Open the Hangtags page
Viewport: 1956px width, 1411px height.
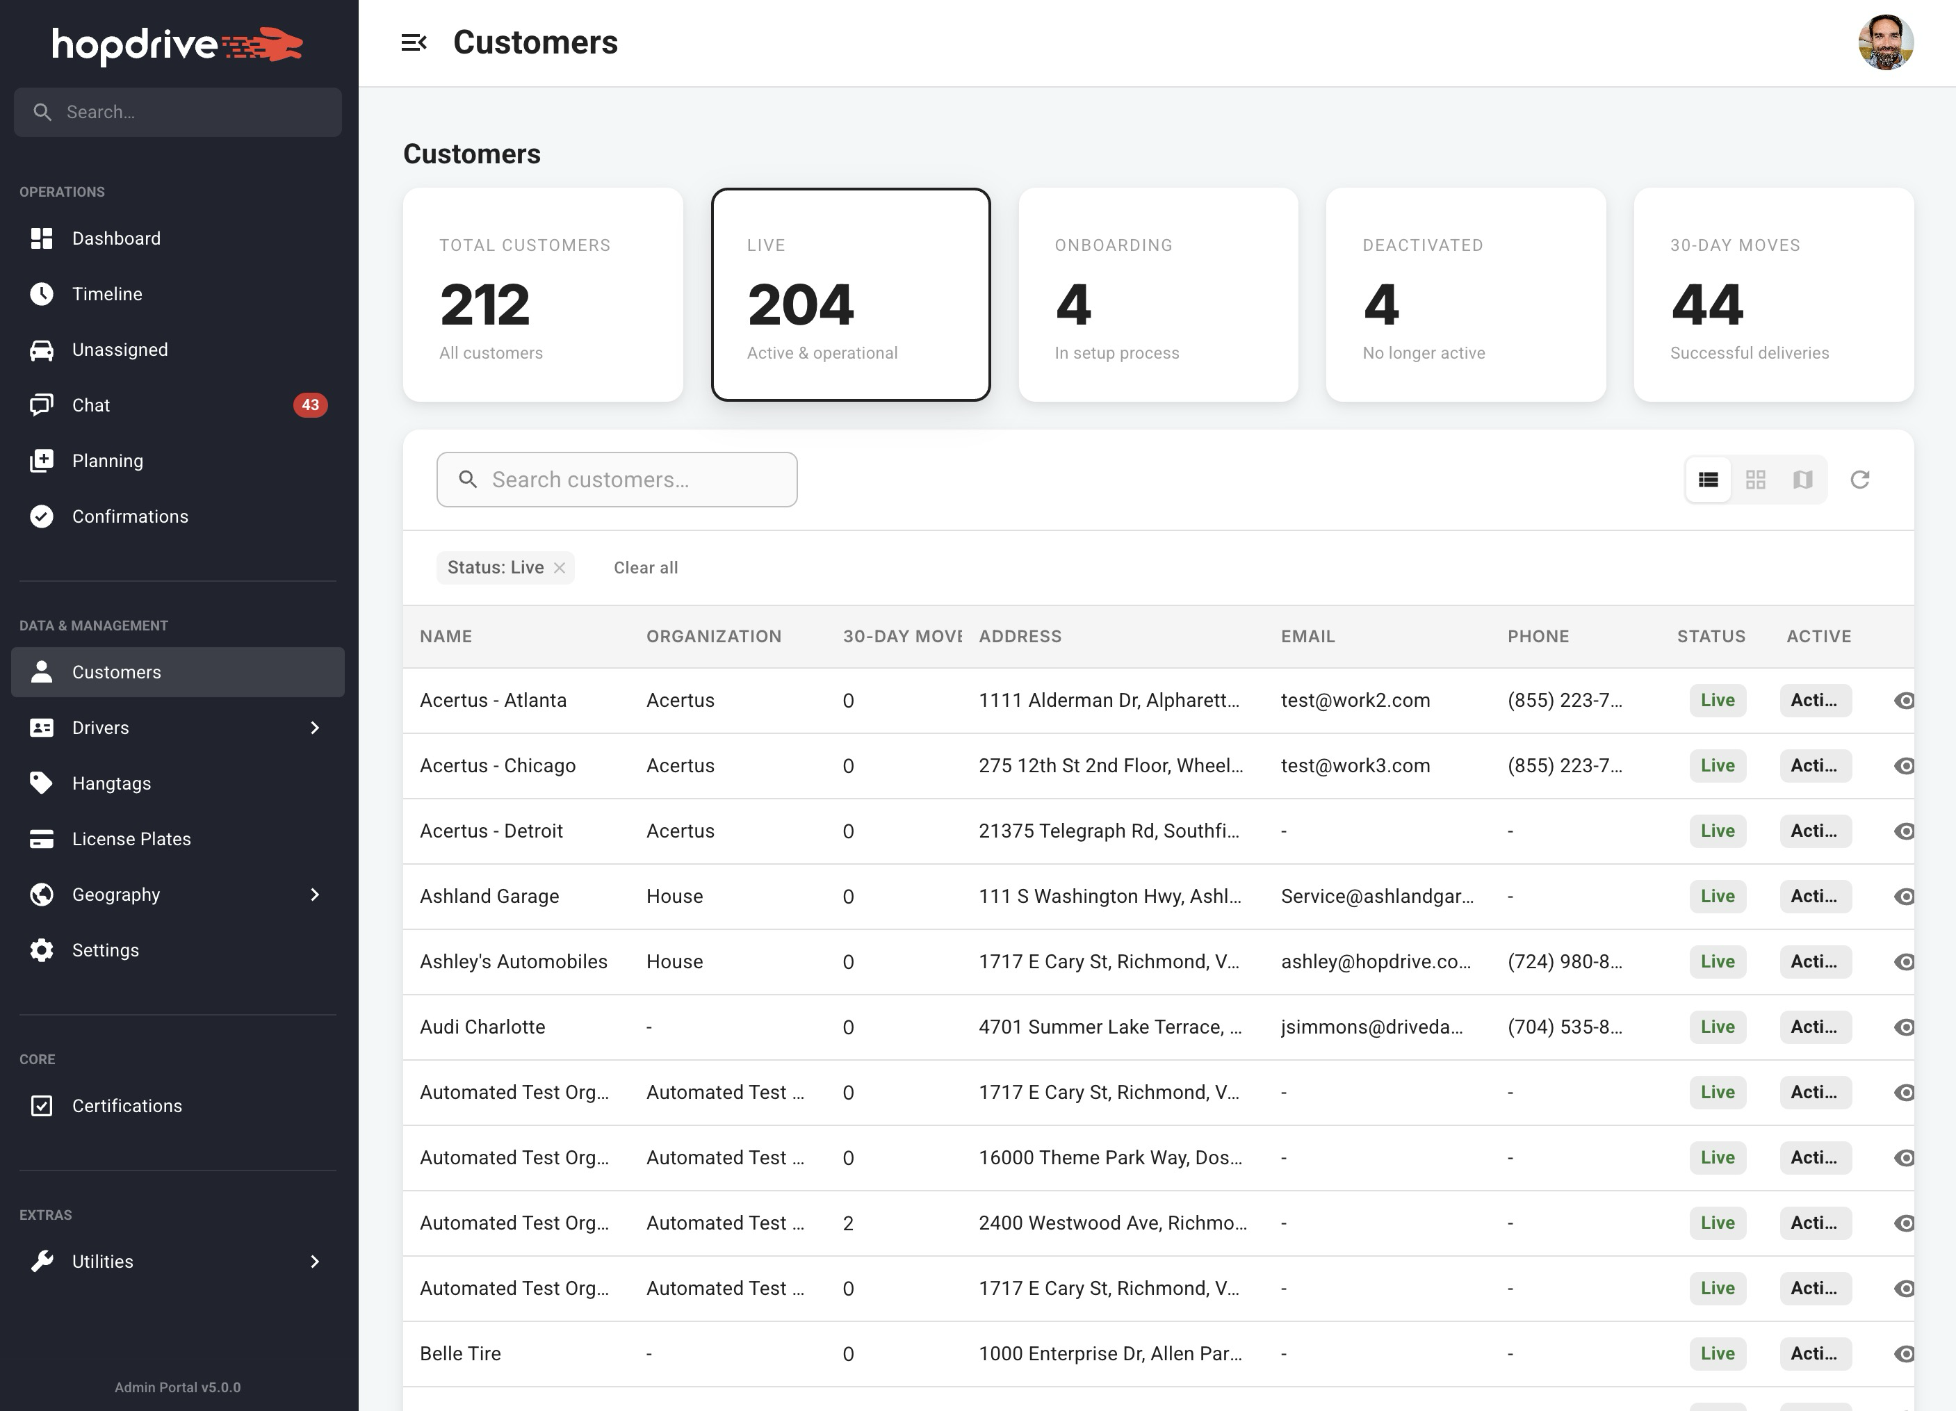pyautogui.click(x=111, y=783)
